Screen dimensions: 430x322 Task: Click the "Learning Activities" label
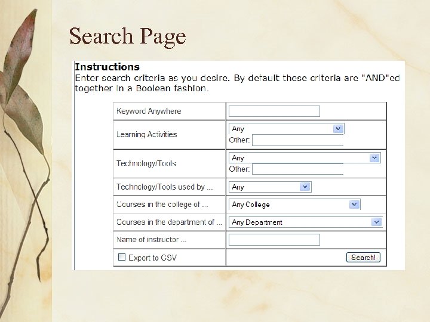coord(147,134)
